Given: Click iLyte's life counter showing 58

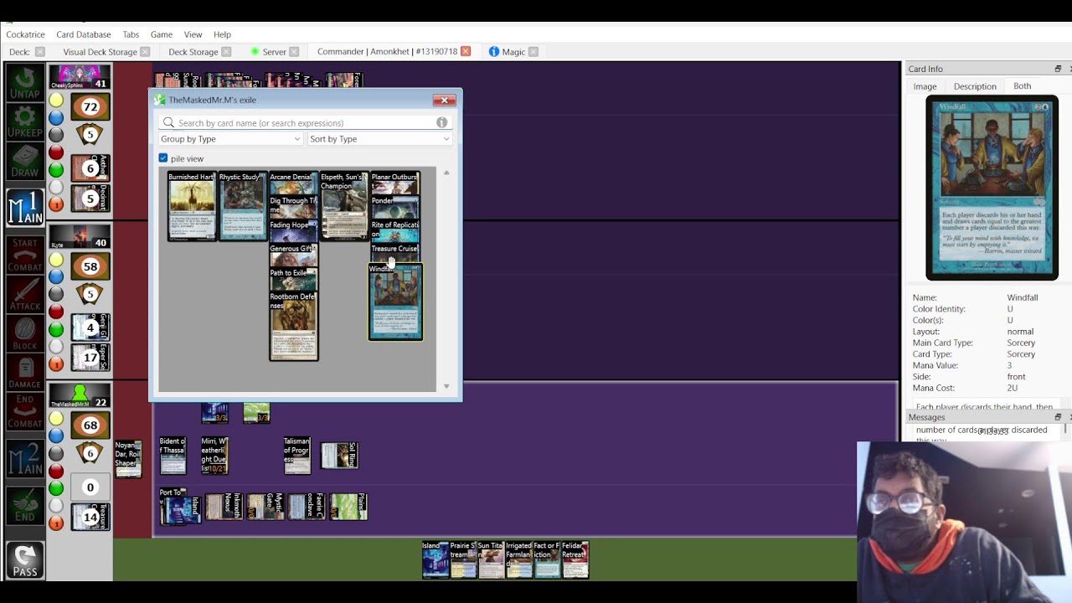Looking at the screenshot, I should (x=90, y=266).
